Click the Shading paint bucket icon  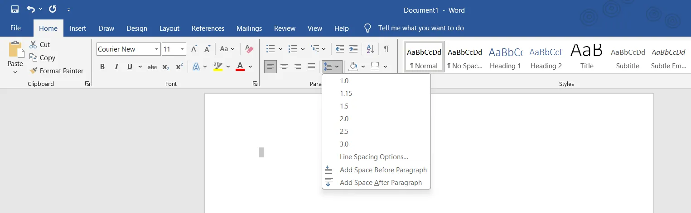(353, 66)
